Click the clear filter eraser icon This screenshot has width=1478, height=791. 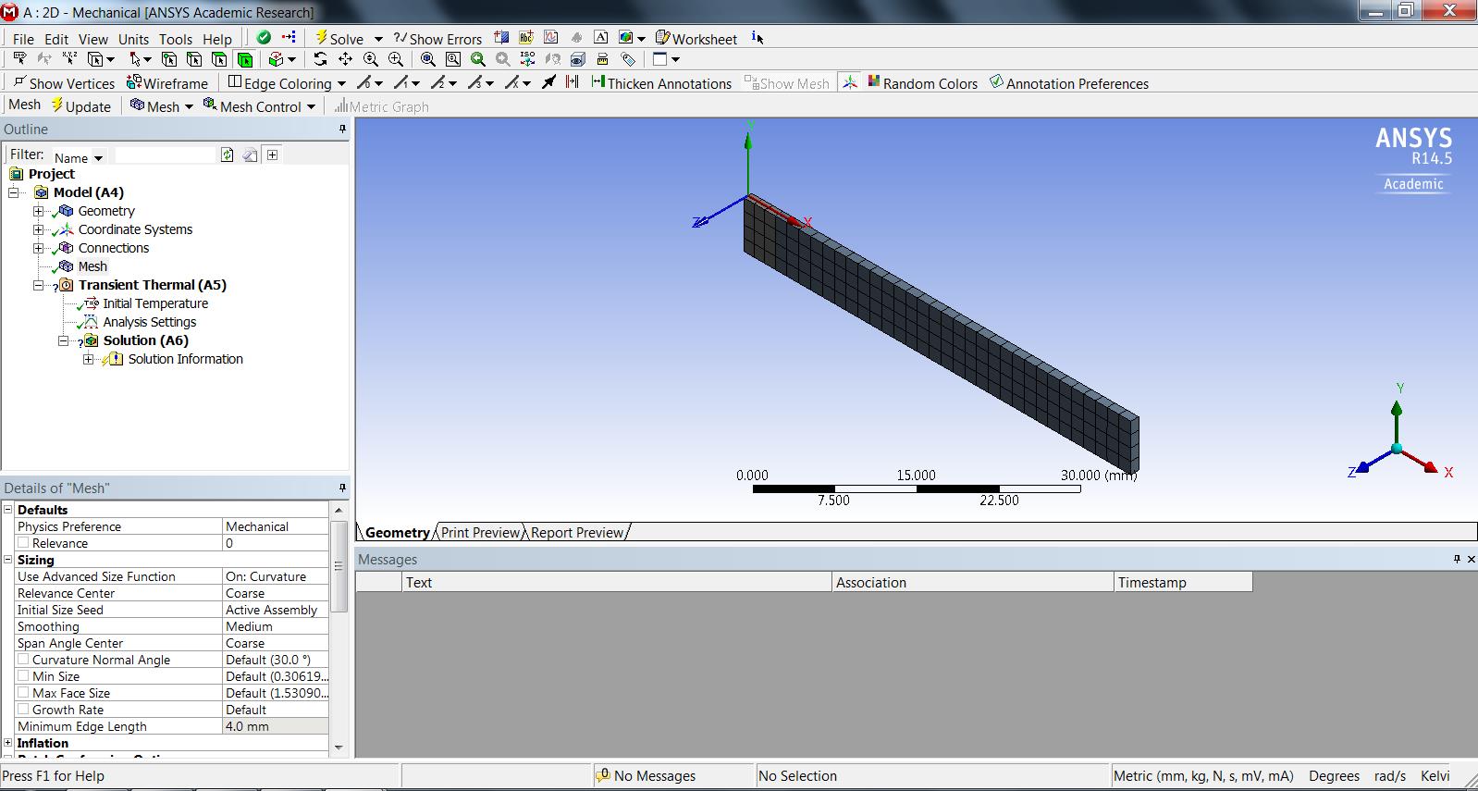(x=250, y=154)
